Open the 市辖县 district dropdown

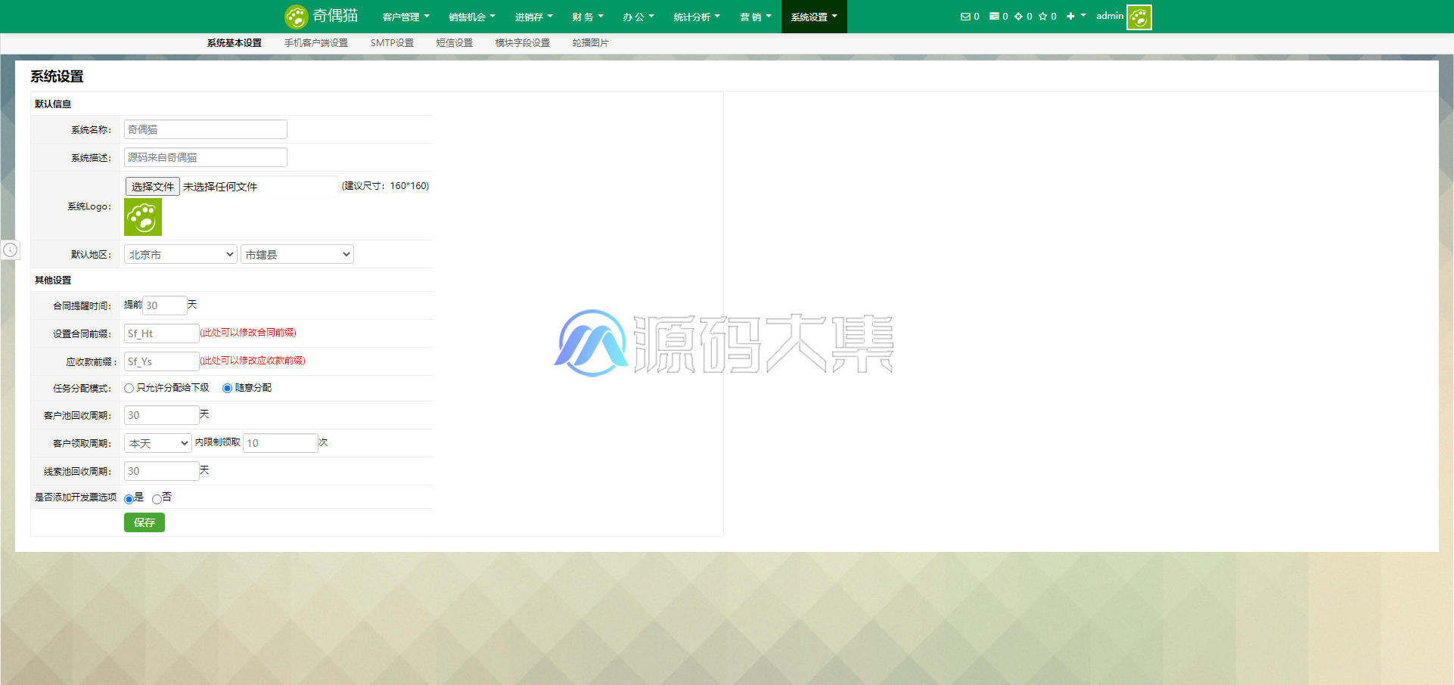(297, 255)
